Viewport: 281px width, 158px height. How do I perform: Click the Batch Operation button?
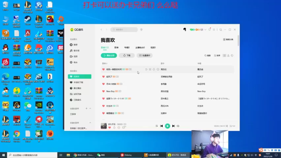click(x=145, y=55)
